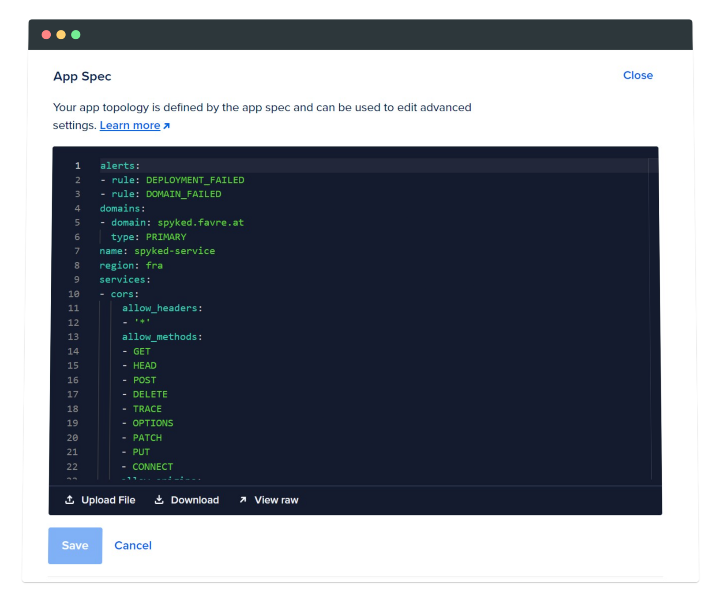Open the Learn more link
Viewport: 721px width, 596px height.
pyautogui.click(x=130, y=125)
